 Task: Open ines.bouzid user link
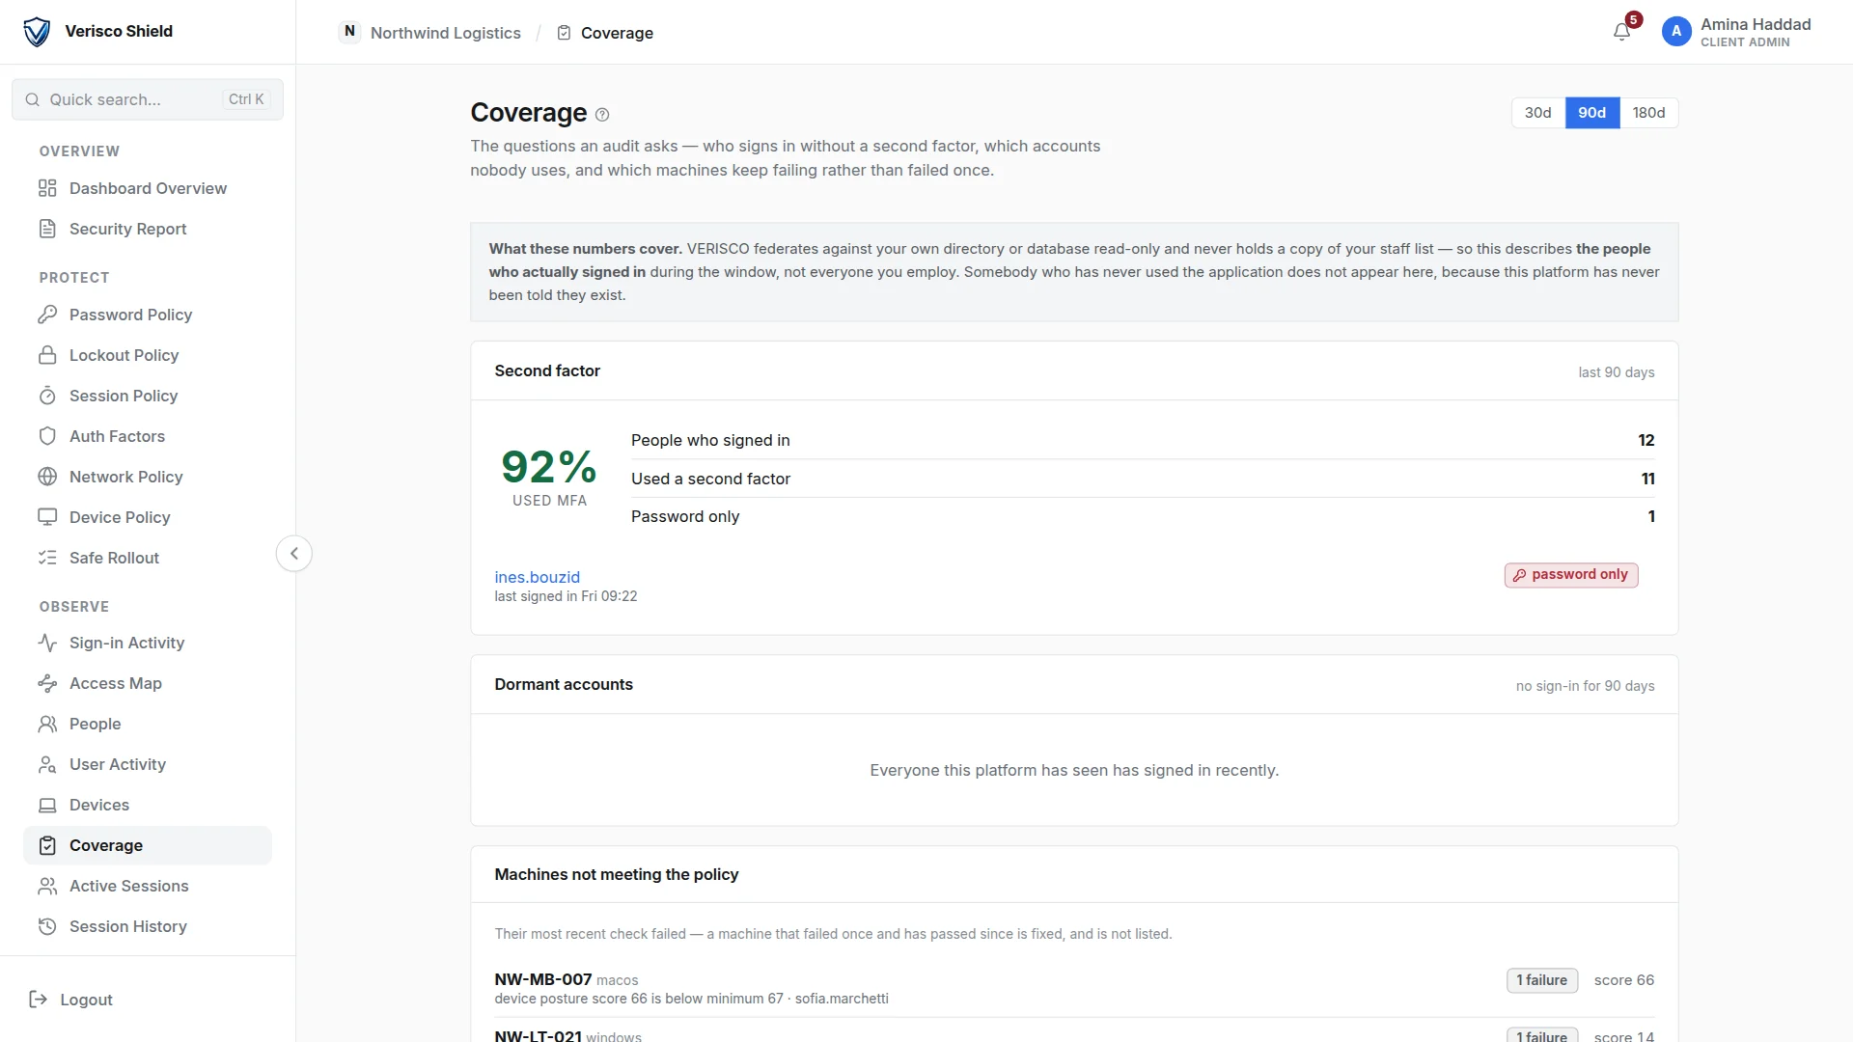pos(537,577)
